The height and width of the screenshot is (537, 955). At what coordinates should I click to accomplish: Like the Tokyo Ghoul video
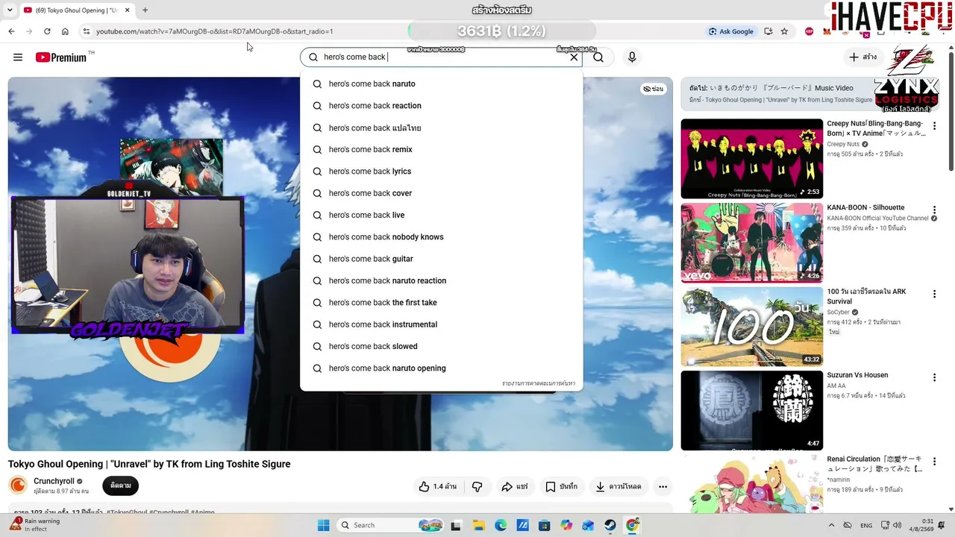(x=437, y=486)
